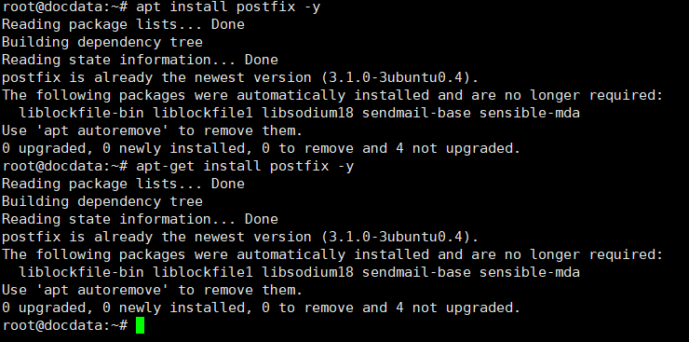
Task: Click the green terminal cursor block
Action: tap(141, 326)
